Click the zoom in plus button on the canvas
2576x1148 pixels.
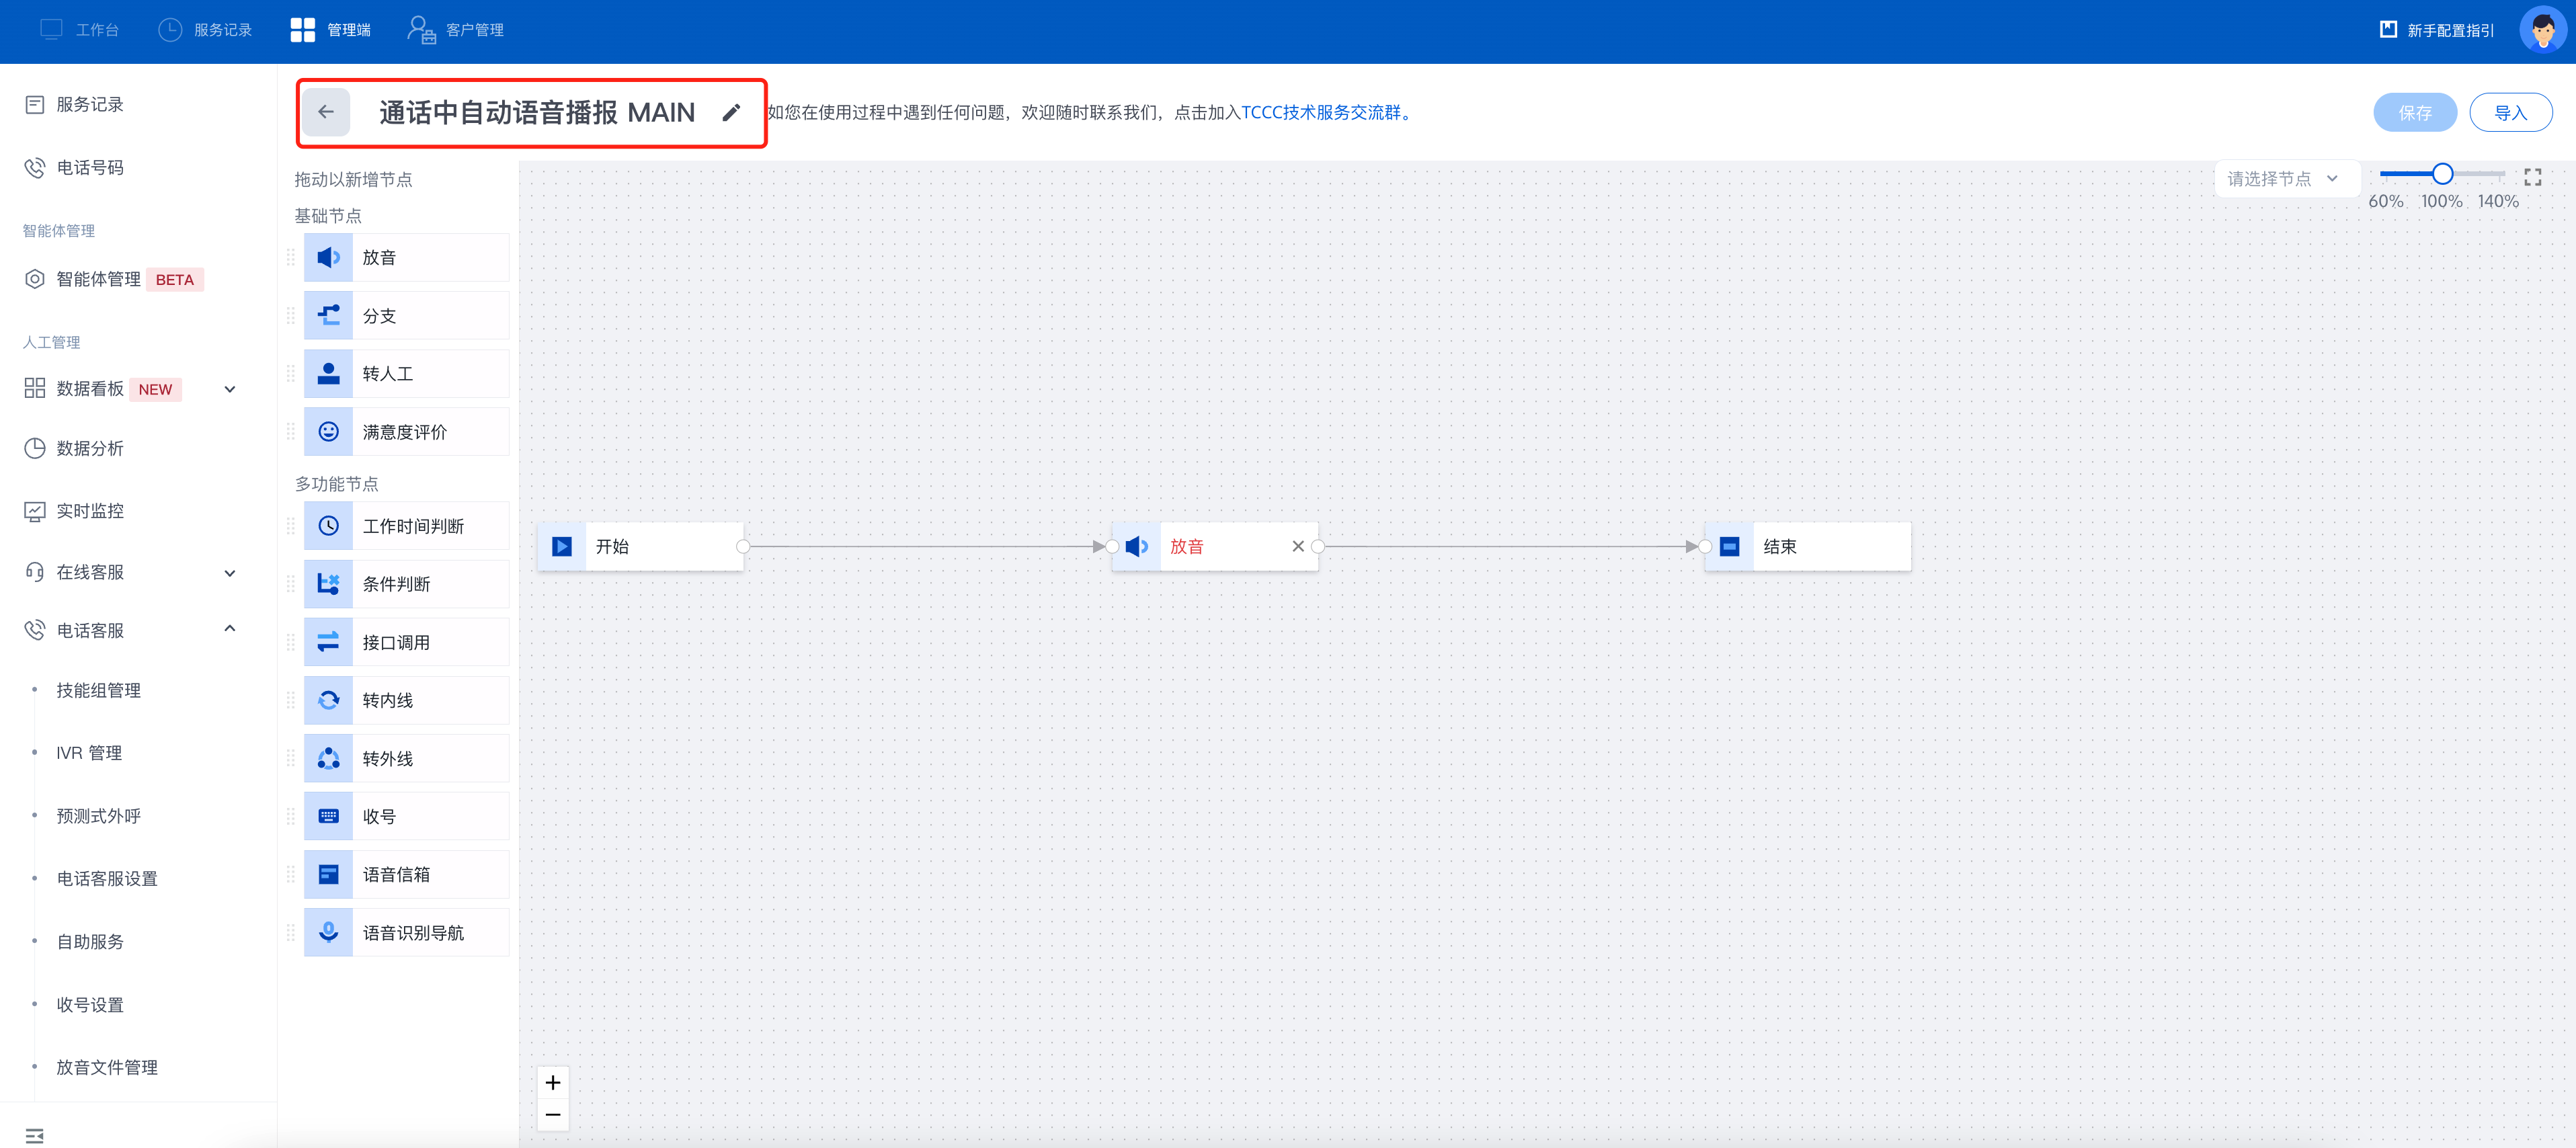553,1083
